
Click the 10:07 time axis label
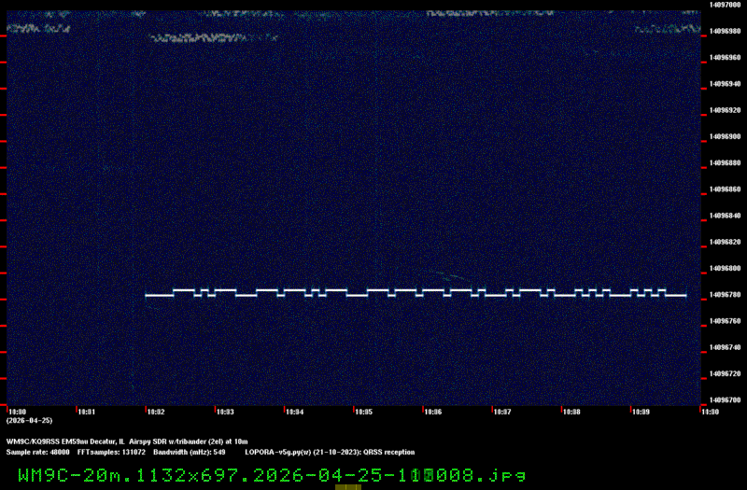[x=502, y=412]
